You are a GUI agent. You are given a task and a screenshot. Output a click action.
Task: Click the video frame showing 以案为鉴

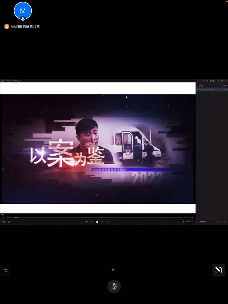click(98, 149)
